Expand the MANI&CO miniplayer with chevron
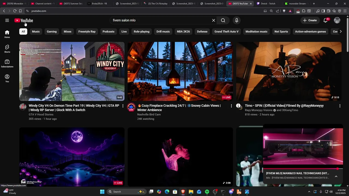 (x=336, y=176)
